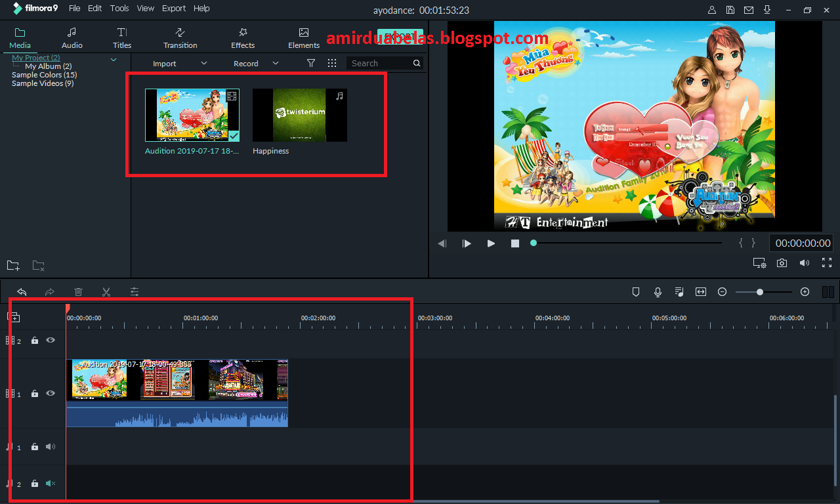This screenshot has height=504, width=840.
Task: Lock video track 1
Action: click(35, 394)
